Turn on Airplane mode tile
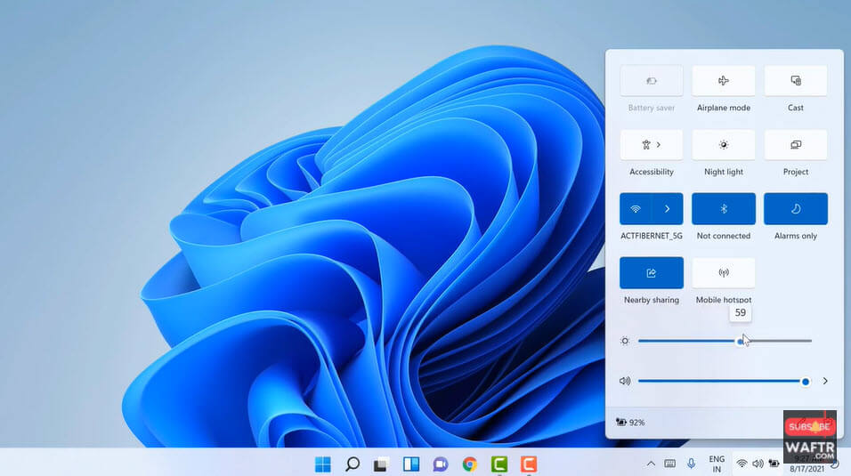This screenshot has width=851, height=476. pos(724,81)
